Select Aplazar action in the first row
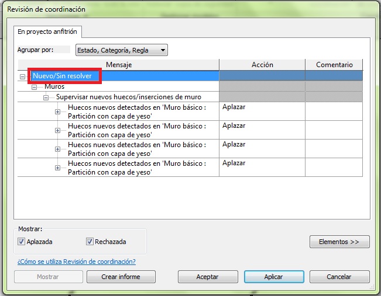 (262, 112)
